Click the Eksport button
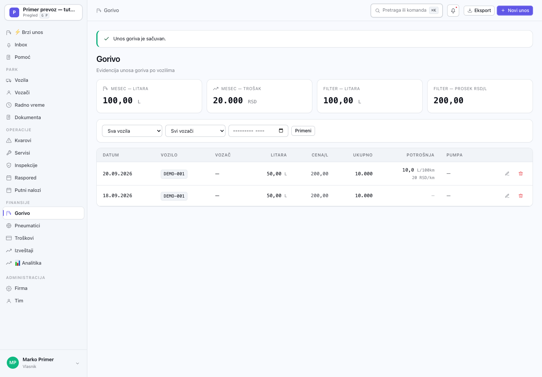The height and width of the screenshot is (377, 542). [x=479, y=11]
